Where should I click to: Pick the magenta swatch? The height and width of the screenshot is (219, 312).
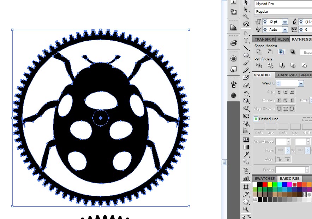click(289, 184)
